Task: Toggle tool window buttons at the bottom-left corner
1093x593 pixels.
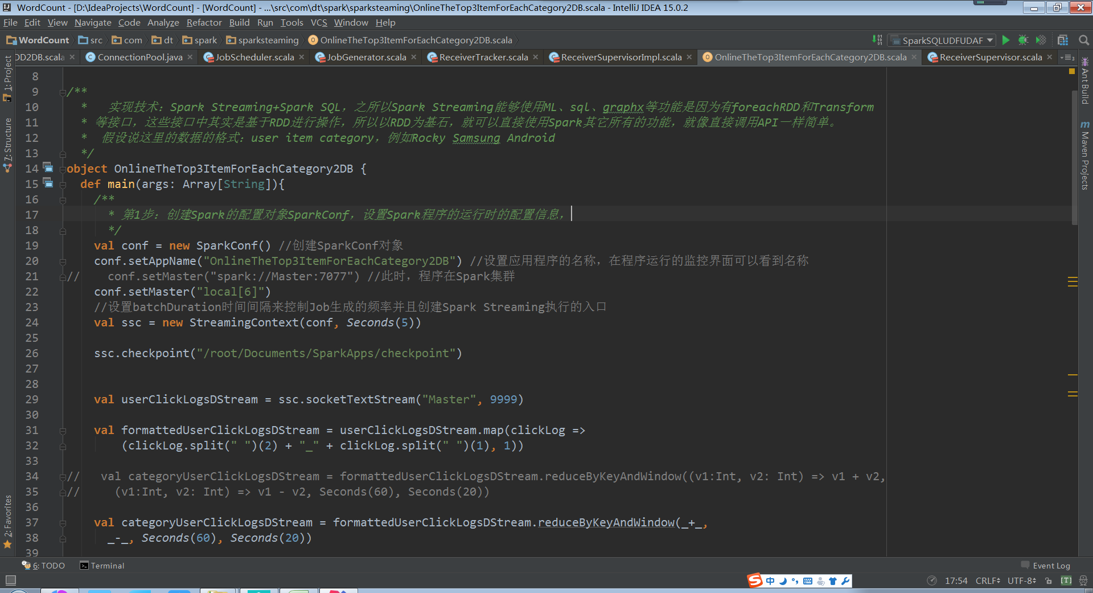Action: [x=10, y=580]
